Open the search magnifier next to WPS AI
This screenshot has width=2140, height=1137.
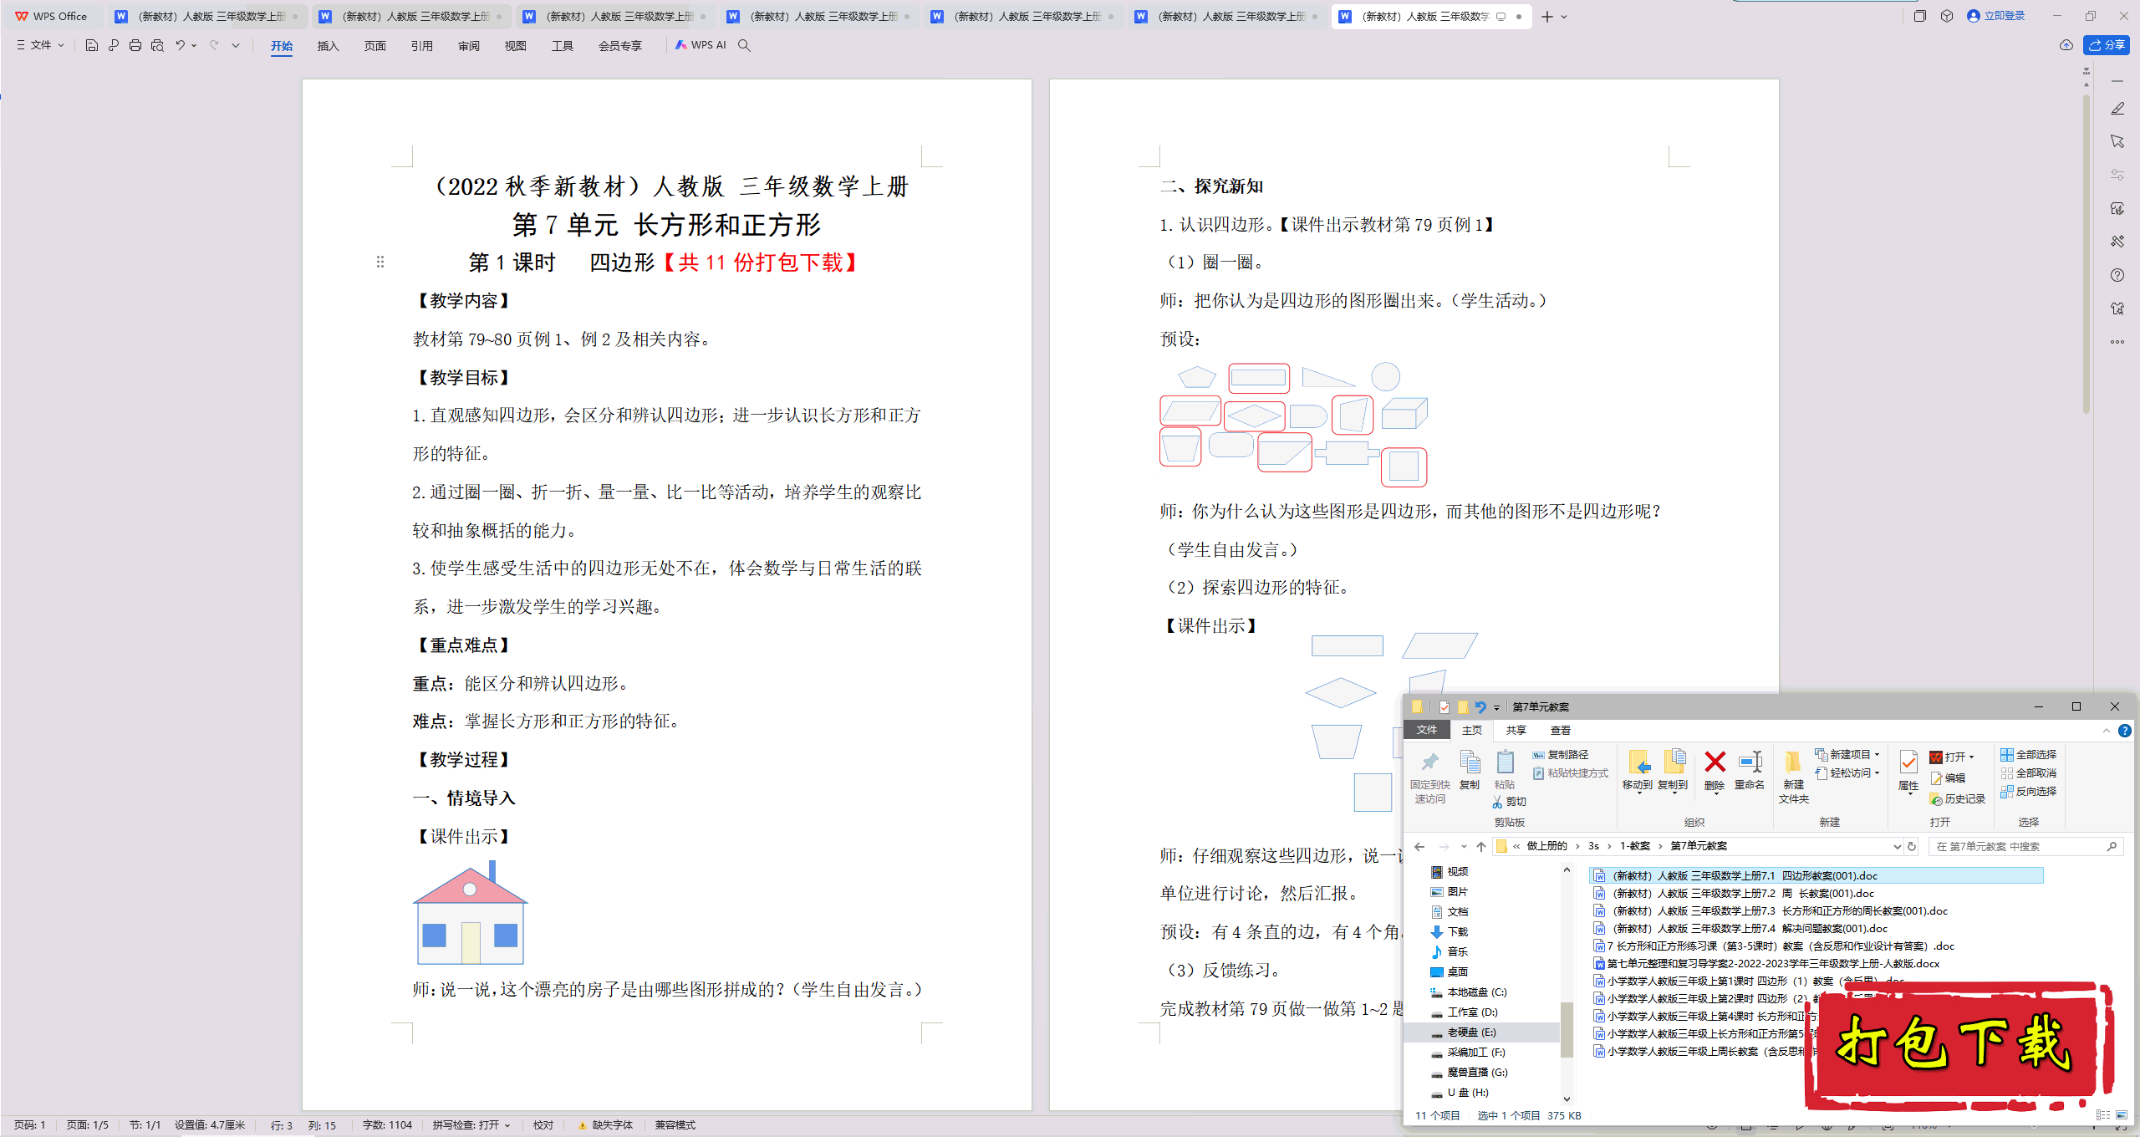coord(744,46)
